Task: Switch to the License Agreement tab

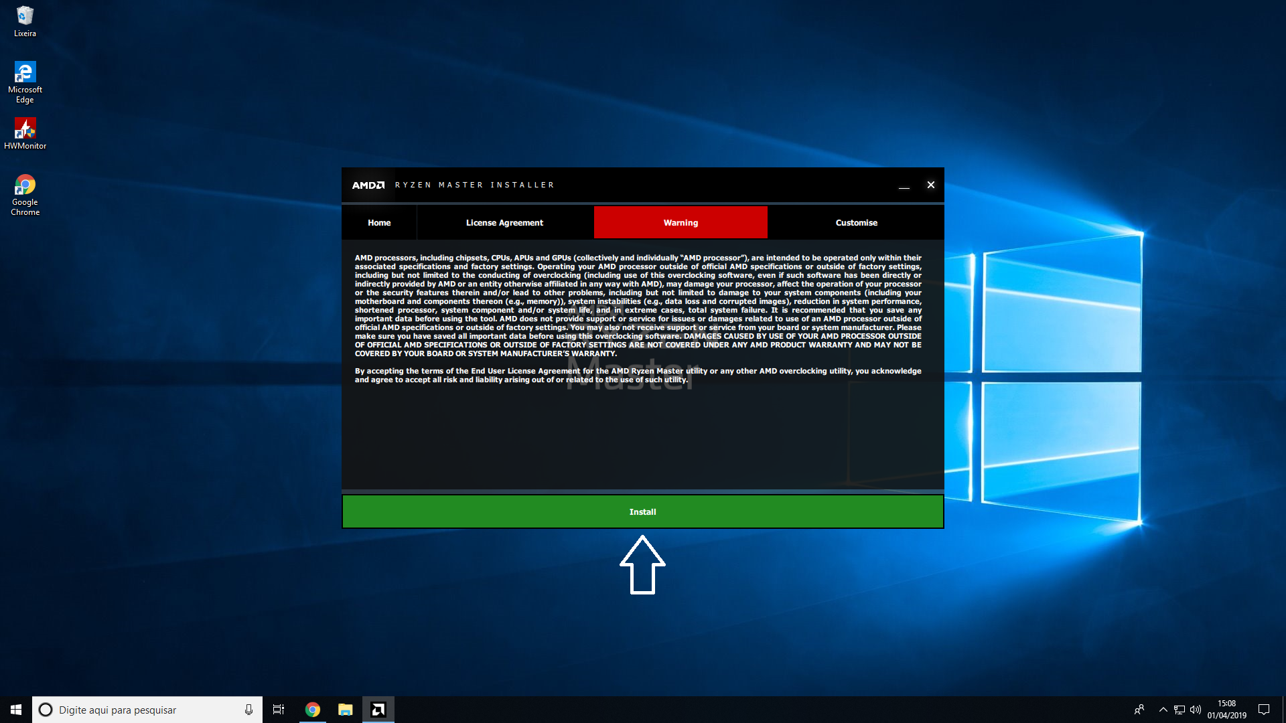Action: tap(504, 222)
